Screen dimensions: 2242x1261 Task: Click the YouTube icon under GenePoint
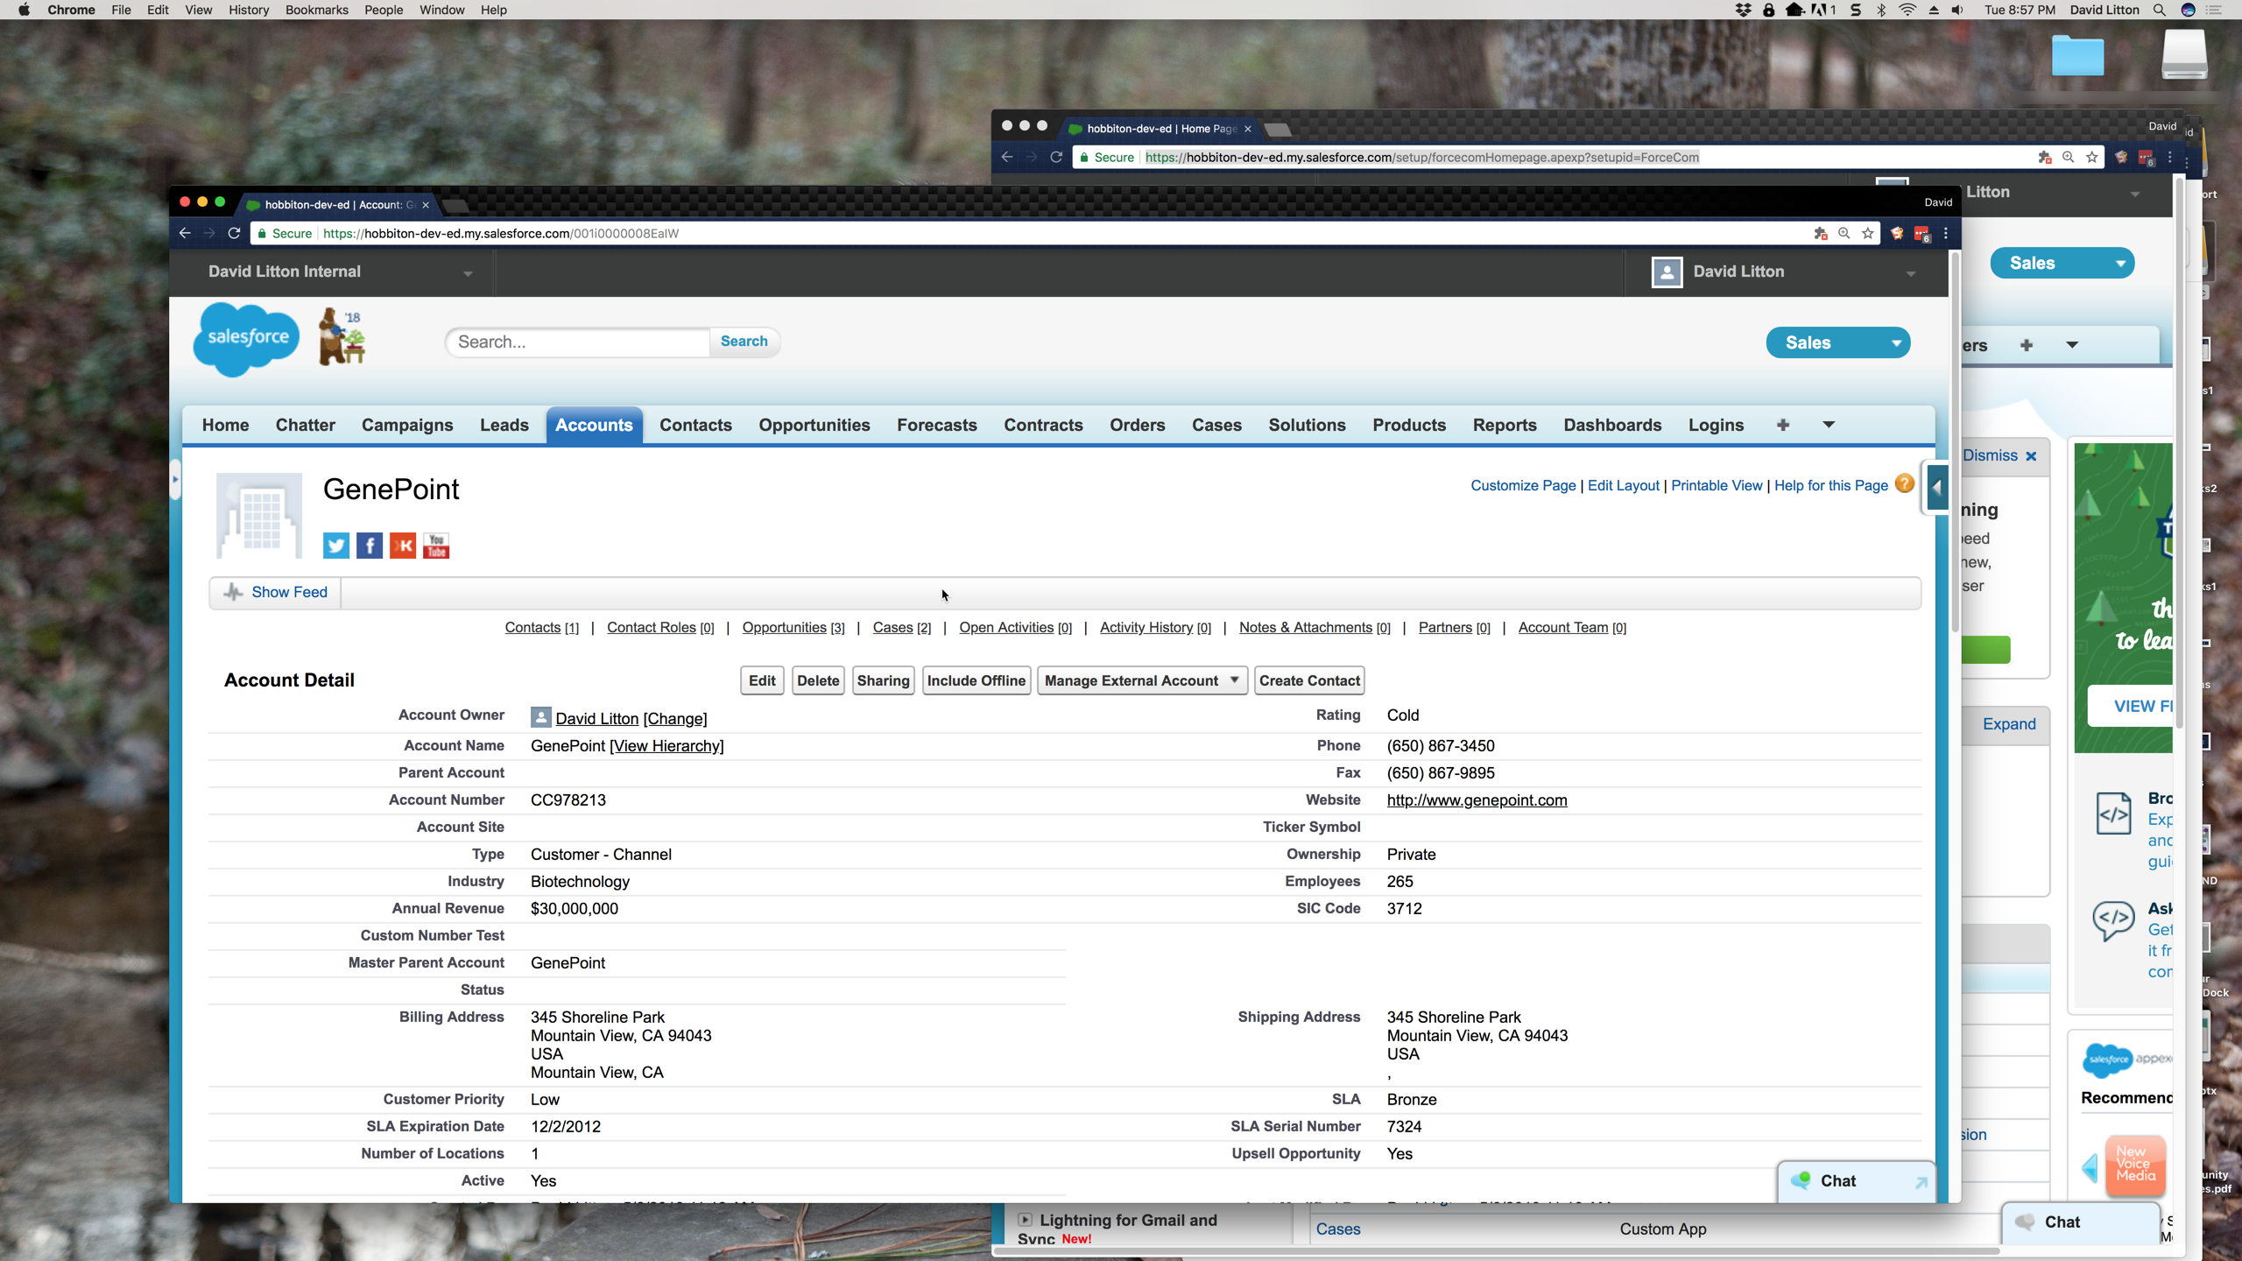coord(436,546)
